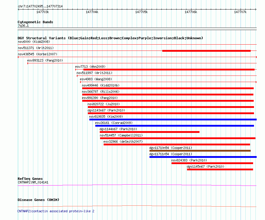Click the thin red line for esv4983
The height and width of the screenshot is (220, 265).
[x=168, y=82]
